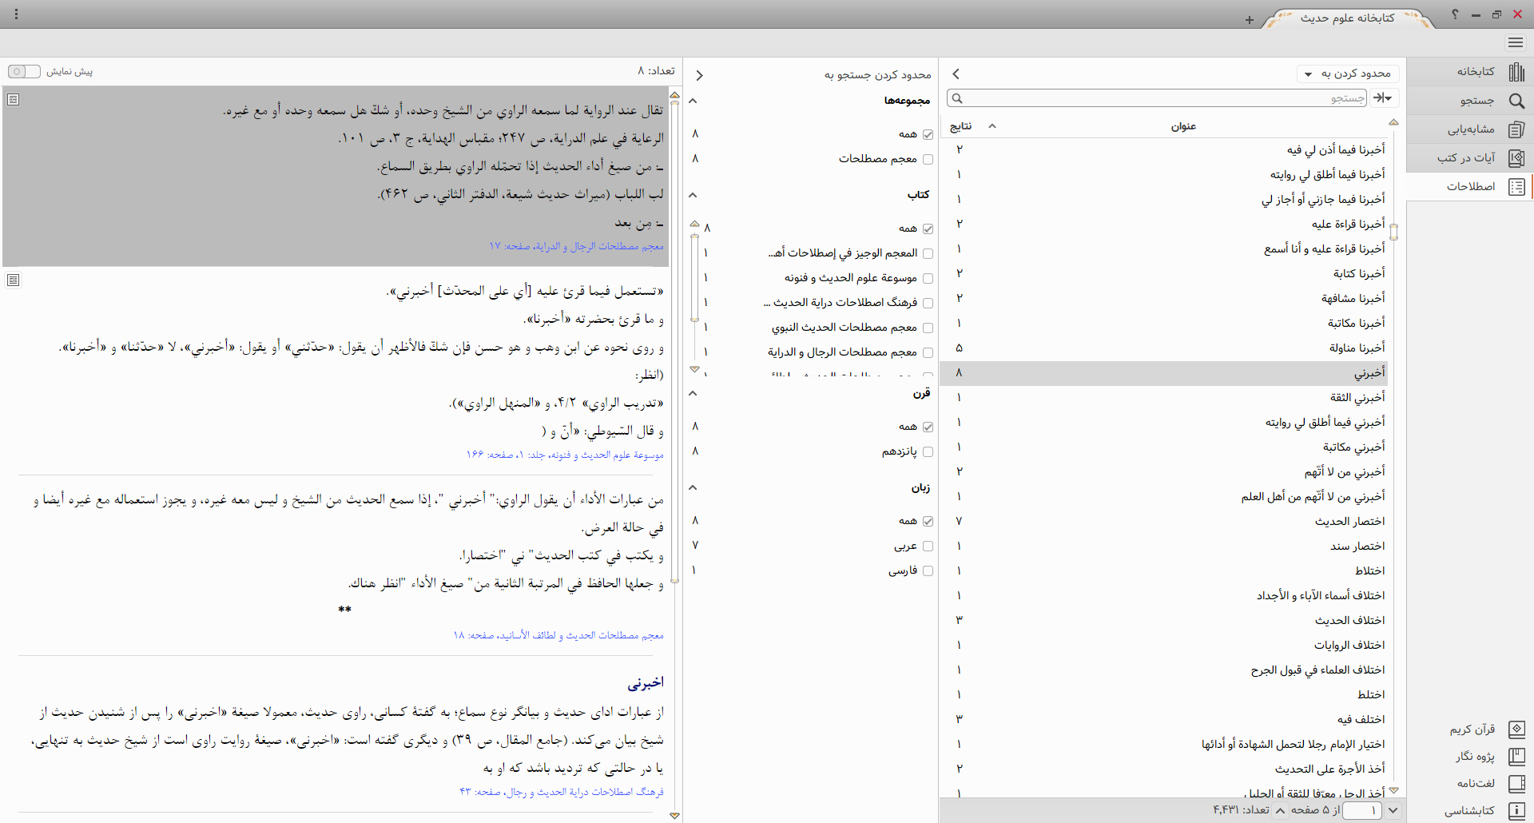
Task: Open آیات در کتب sidebar icon
Action: point(1516,158)
